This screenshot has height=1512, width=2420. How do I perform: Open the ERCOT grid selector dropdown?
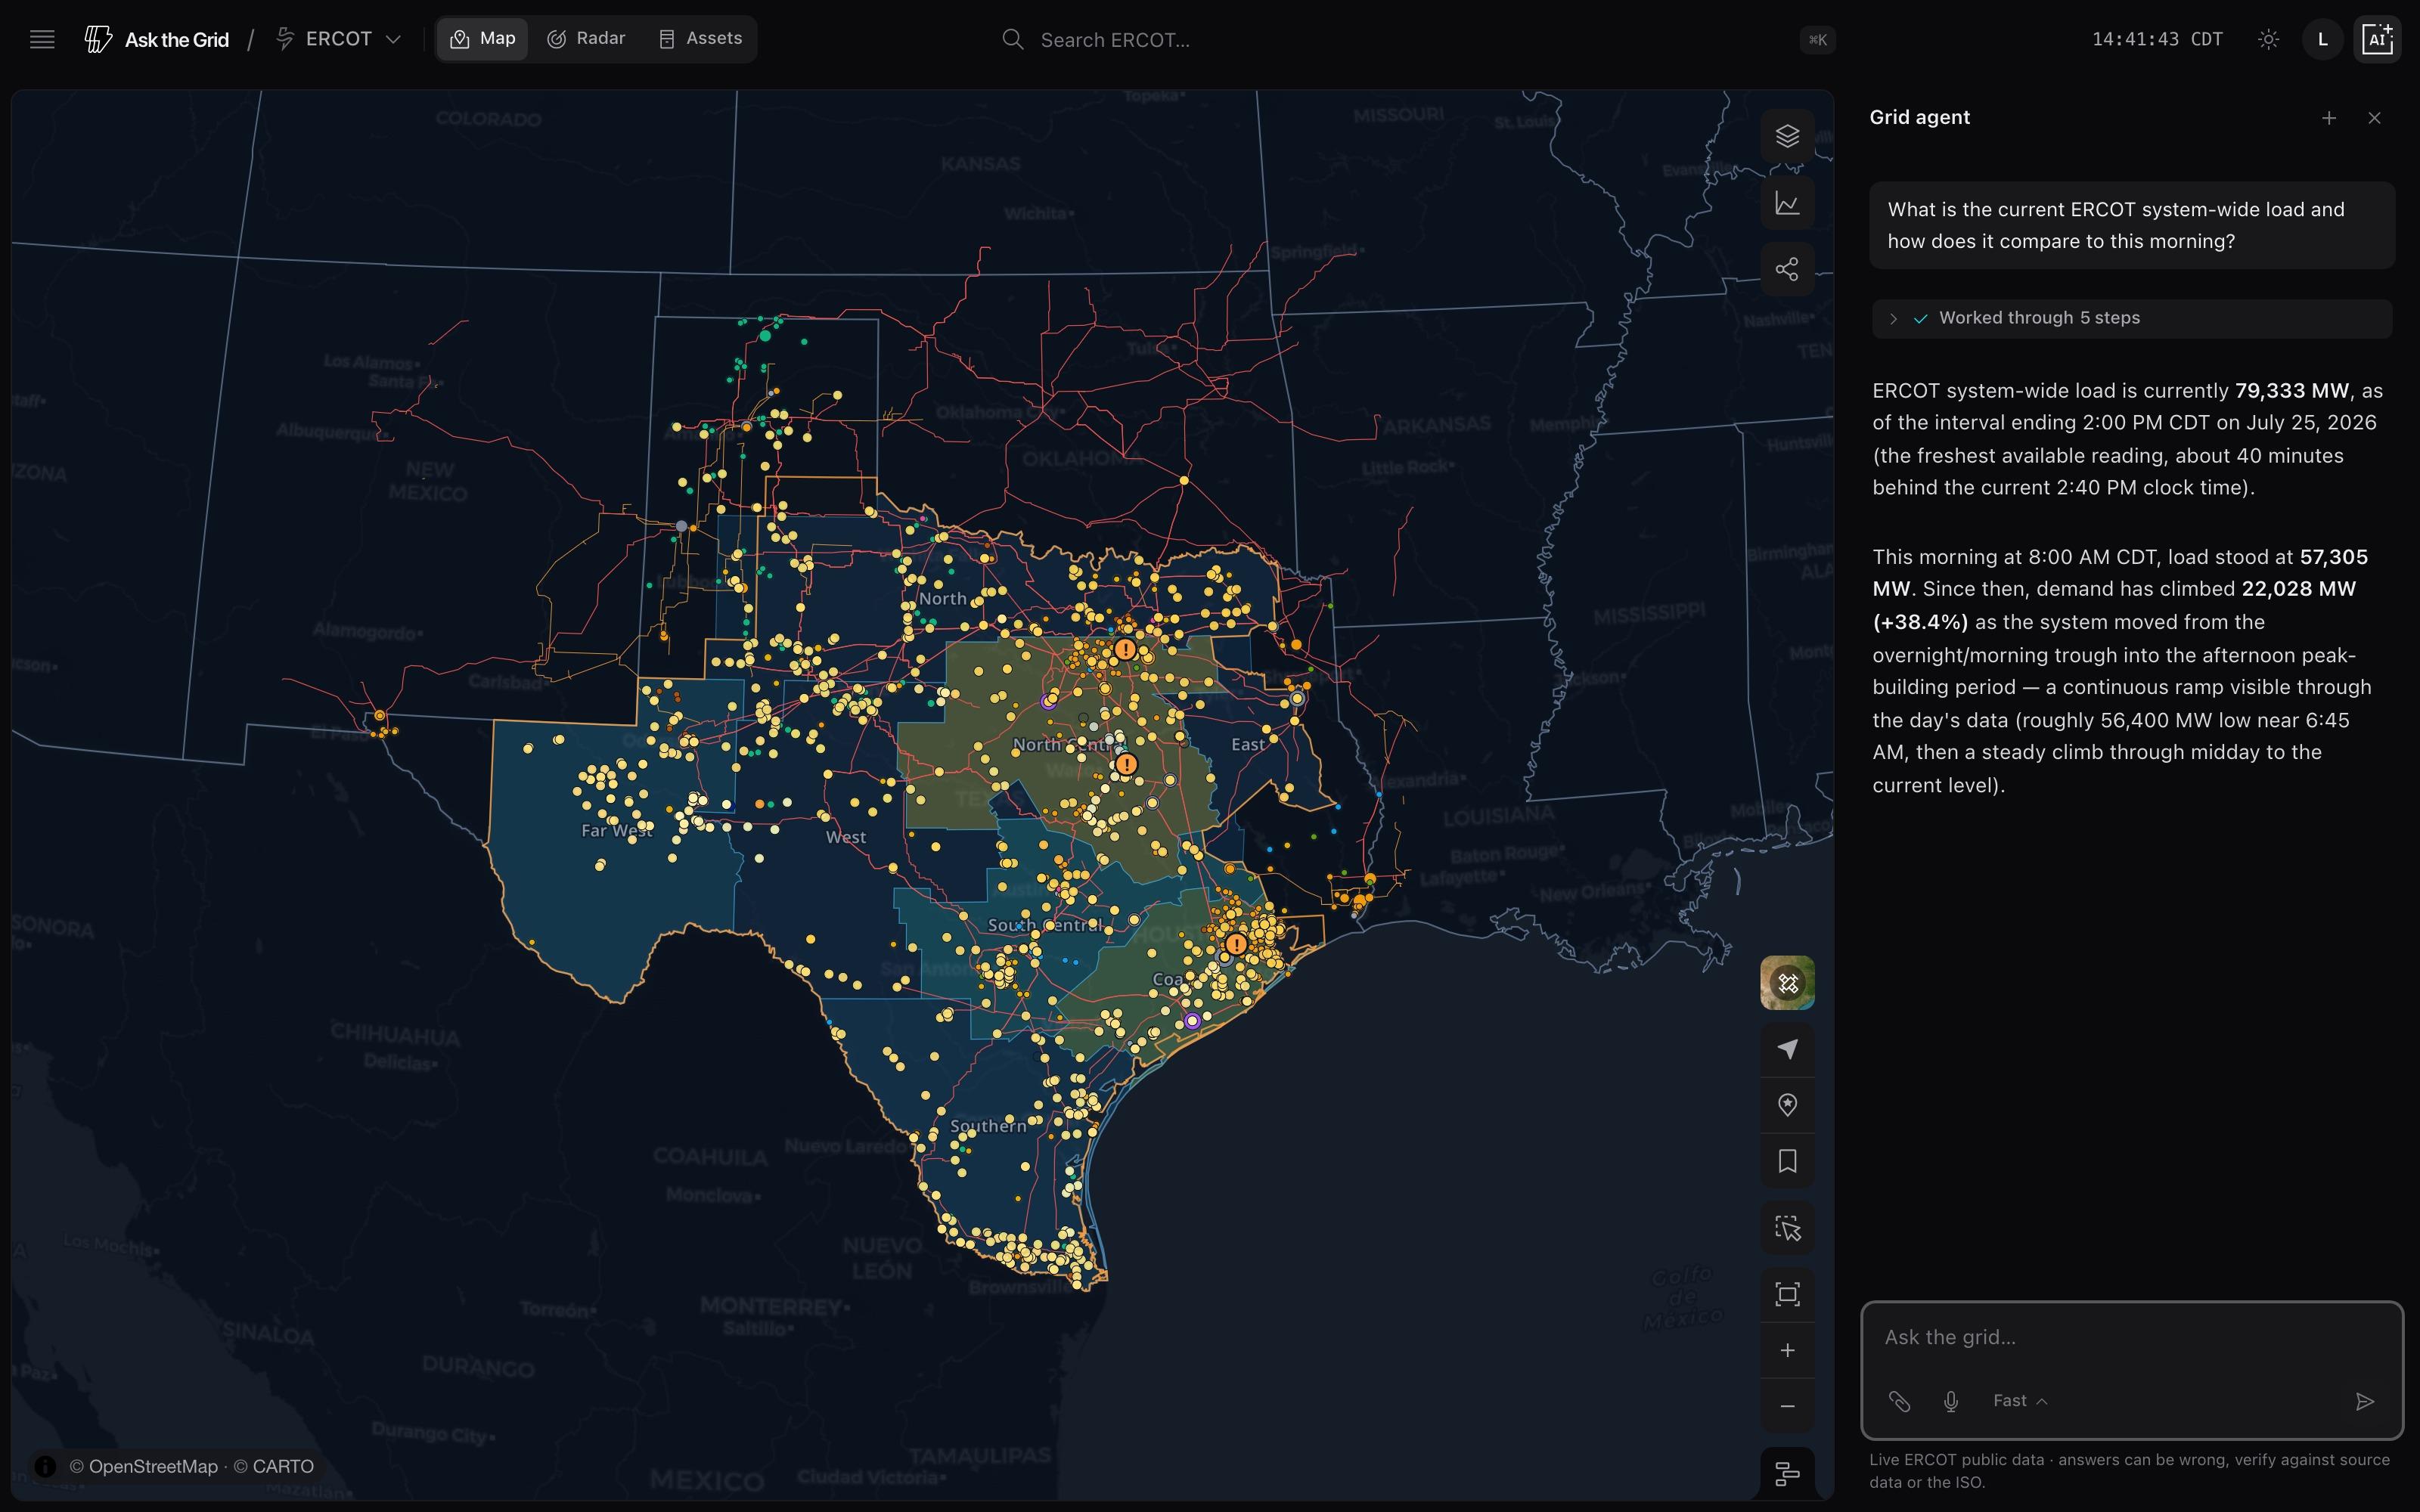[x=339, y=39]
